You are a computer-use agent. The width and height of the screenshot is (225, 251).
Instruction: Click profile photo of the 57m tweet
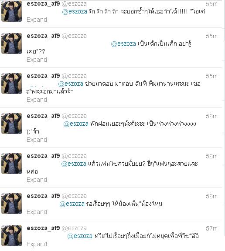[x=12, y=236]
